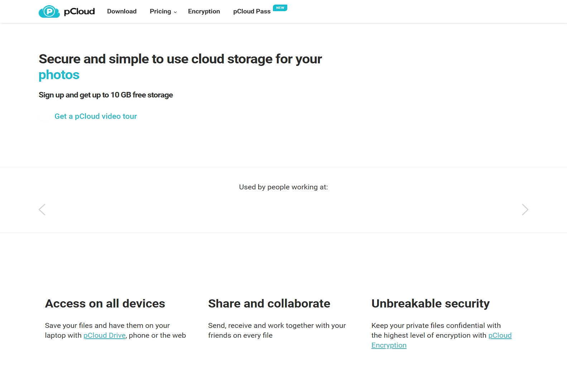Follow the pCloud Drive link
Viewport: 567px width, 384px height.
coord(105,335)
